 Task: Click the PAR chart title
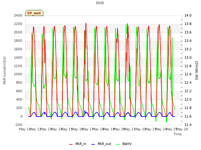pyautogui.click(x=100, y=3)
